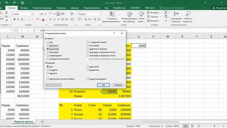Screen dimensions: 227x128
Task: Move the zoom slider handle in status bar
Action: 214,126
